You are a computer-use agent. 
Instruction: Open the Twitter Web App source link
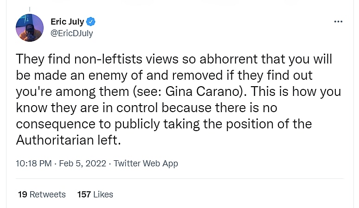tap(146, 163)
